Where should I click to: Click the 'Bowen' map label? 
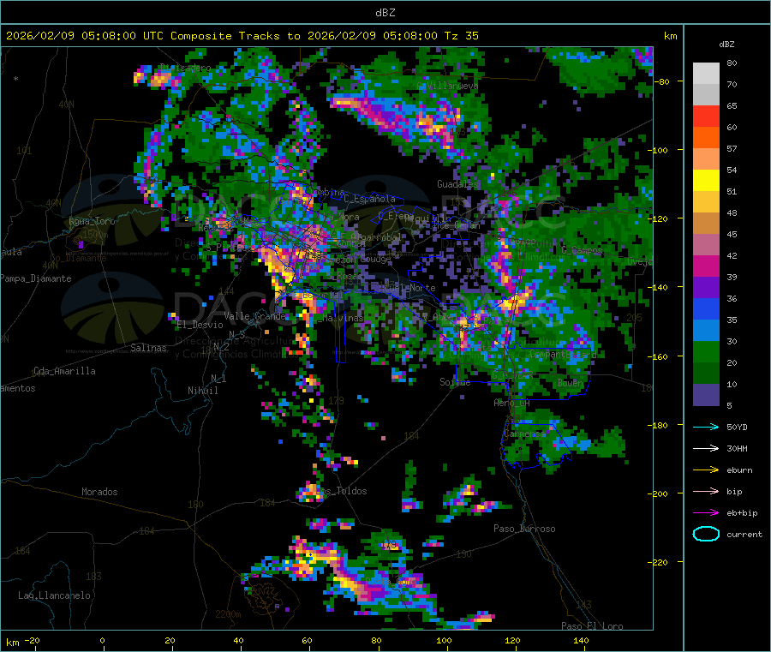pos(571,382)
